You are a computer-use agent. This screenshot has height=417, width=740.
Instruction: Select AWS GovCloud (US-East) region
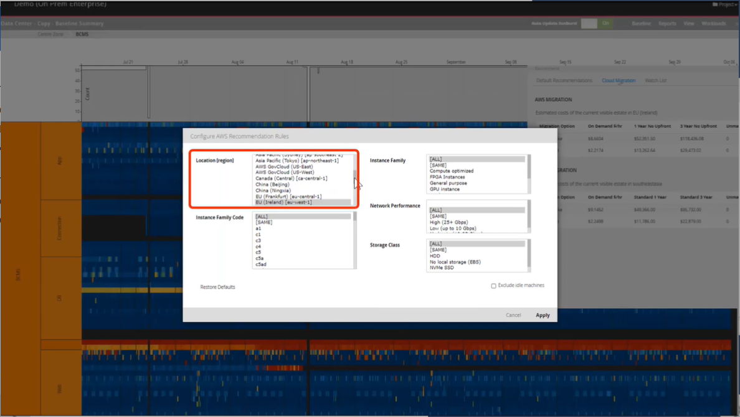click(284, 167)
